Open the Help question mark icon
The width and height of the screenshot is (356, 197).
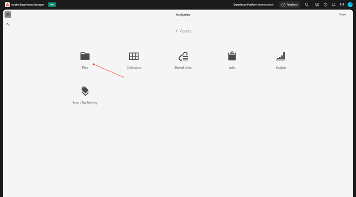325,5
